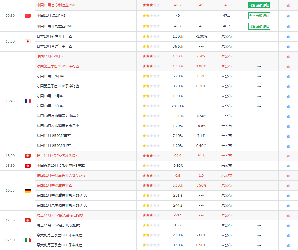This screenshot has width=298, height=250.
Task: Click the 28.50% previous value cell
Action: coord(178,106)
